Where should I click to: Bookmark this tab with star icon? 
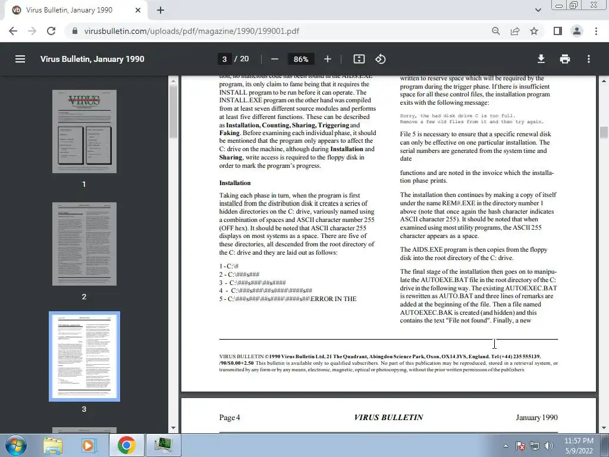(534, 31)
